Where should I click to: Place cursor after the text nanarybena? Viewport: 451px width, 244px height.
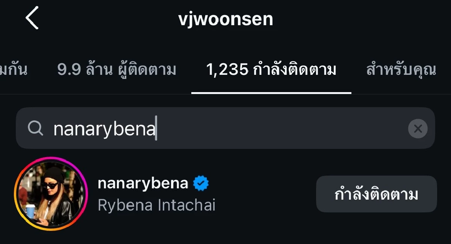[x=158, y=128]
